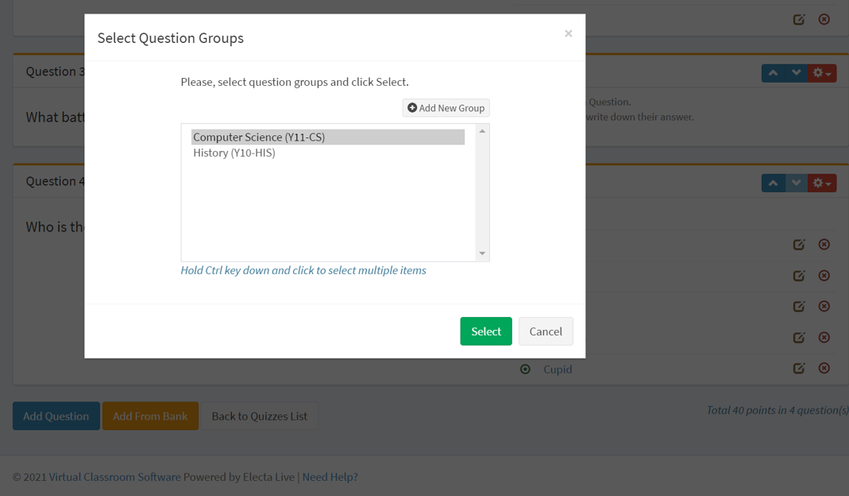Click the Question 3 header label
The height and width of the screenshot is (496, 849).
tap(56, 72)
